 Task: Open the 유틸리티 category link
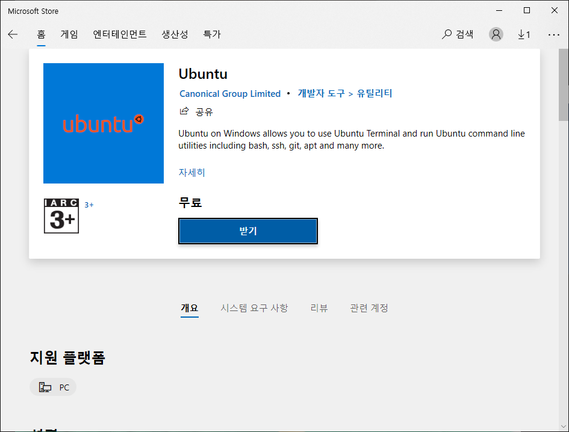(374, 93)
